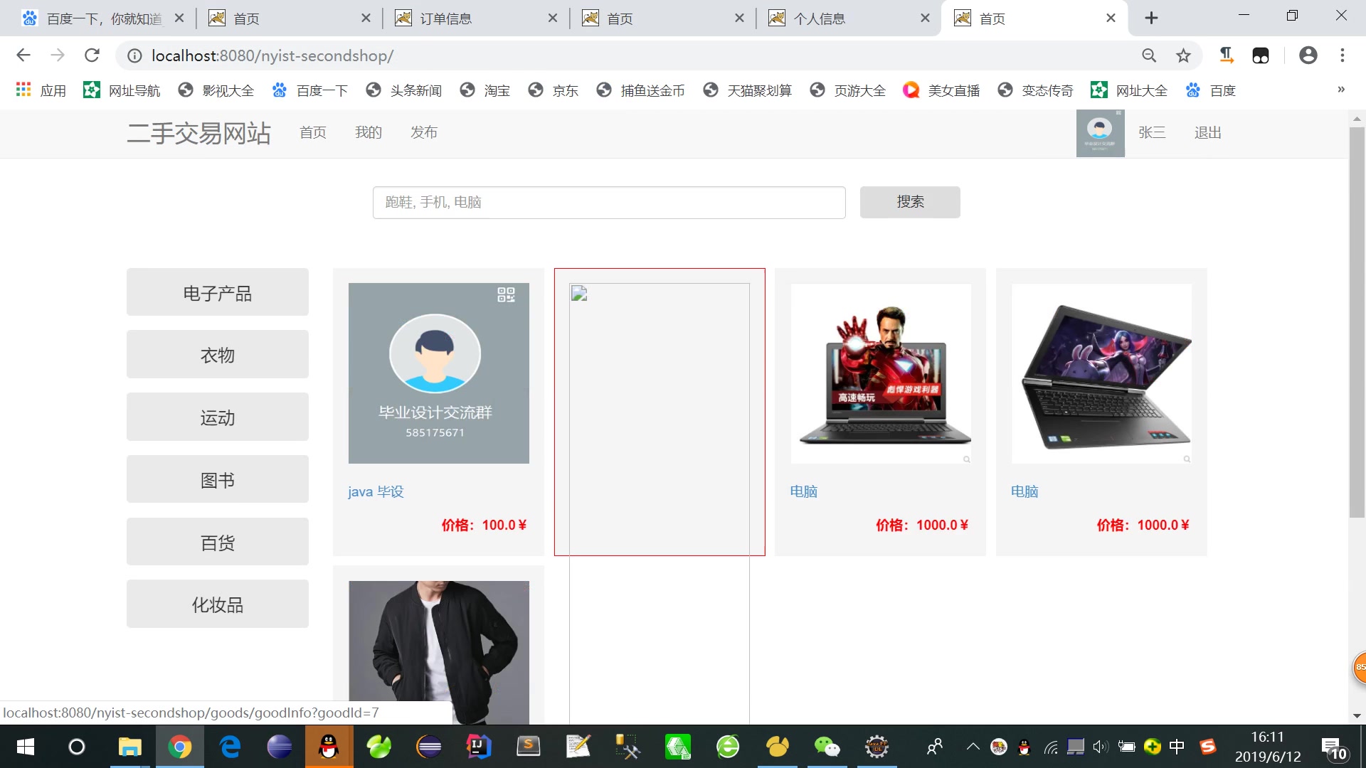Click the 二手交易网站 site title
Viewport: 1366px width, 768px height.
point(198,133)
